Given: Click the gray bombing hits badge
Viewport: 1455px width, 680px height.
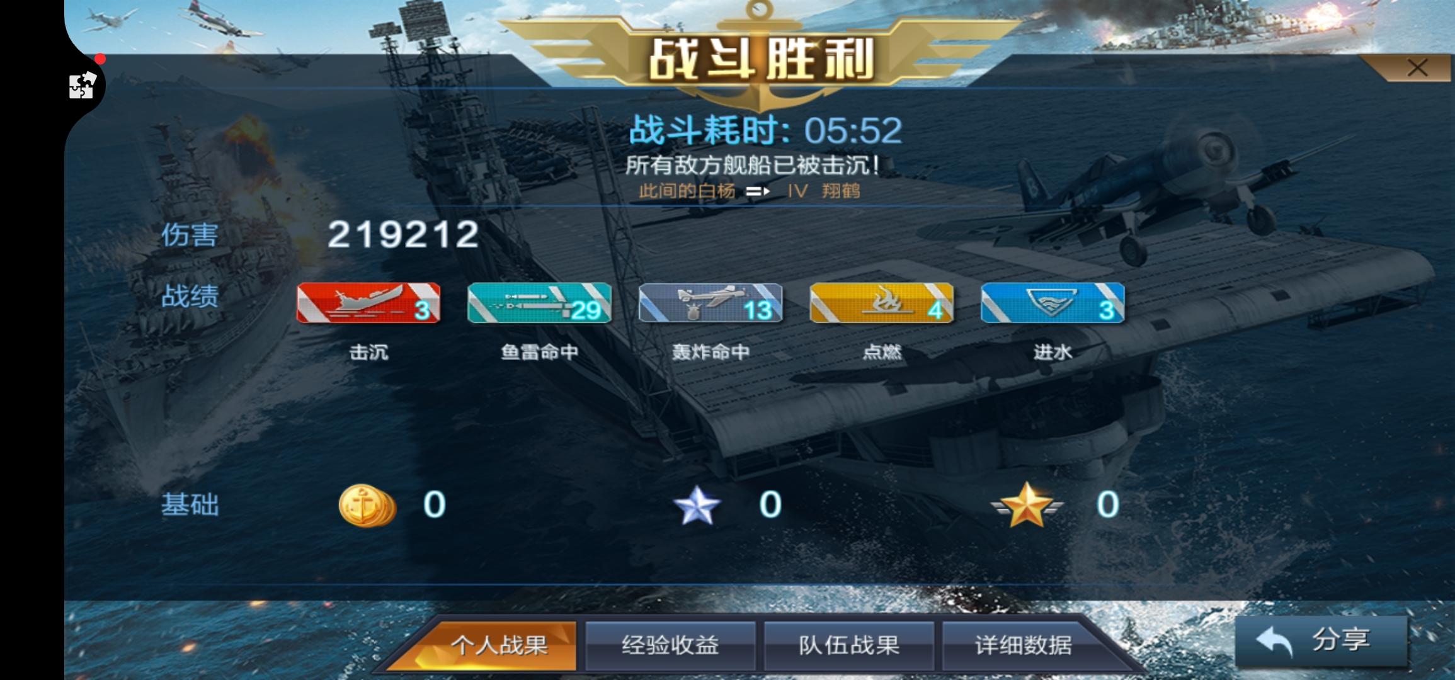Looking at the screenshot, I should [710, 303].
